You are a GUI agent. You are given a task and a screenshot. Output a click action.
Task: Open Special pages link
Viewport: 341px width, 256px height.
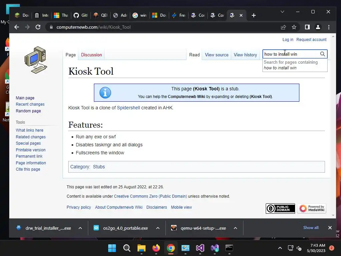28,143
